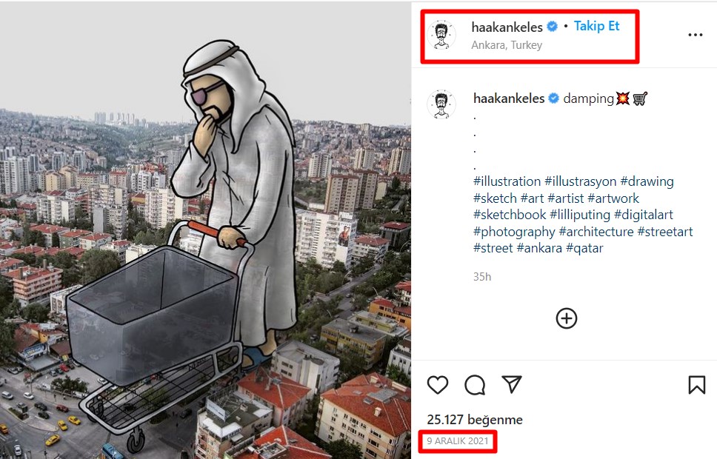Load more comments with plus circle
The width and height of the screenshot is (717, 459).
[567, 318]
